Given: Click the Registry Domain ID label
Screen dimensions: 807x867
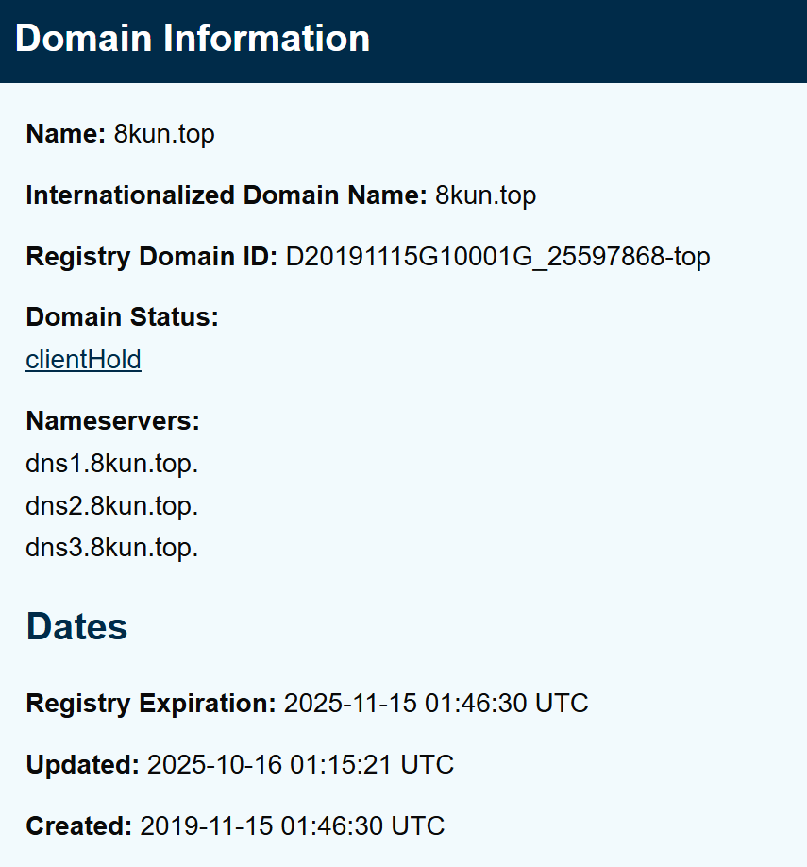Looking at the screenshot, I should click(151, 257).
